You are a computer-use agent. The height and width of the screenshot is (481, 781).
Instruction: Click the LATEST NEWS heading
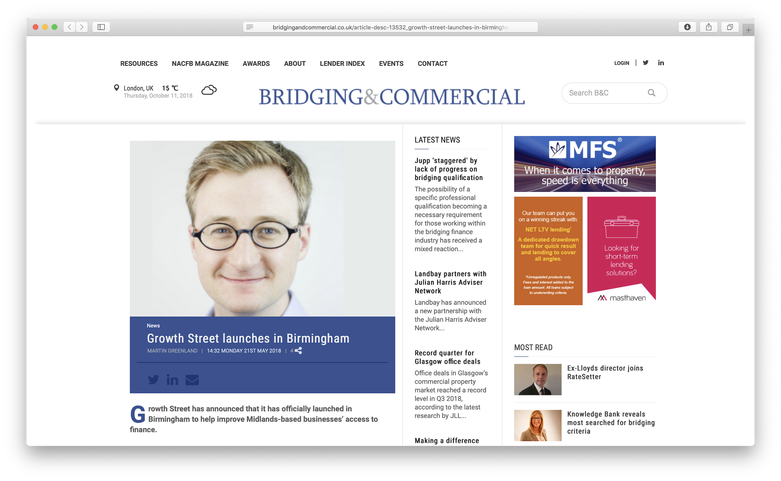[437, 140]
